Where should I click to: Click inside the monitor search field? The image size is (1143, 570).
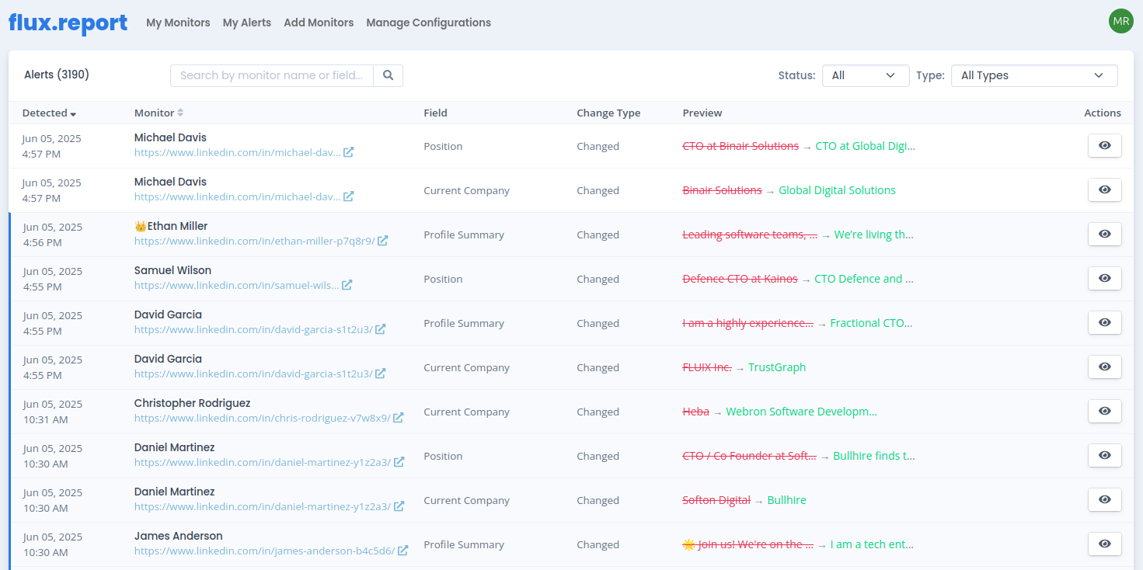[271, 75]
